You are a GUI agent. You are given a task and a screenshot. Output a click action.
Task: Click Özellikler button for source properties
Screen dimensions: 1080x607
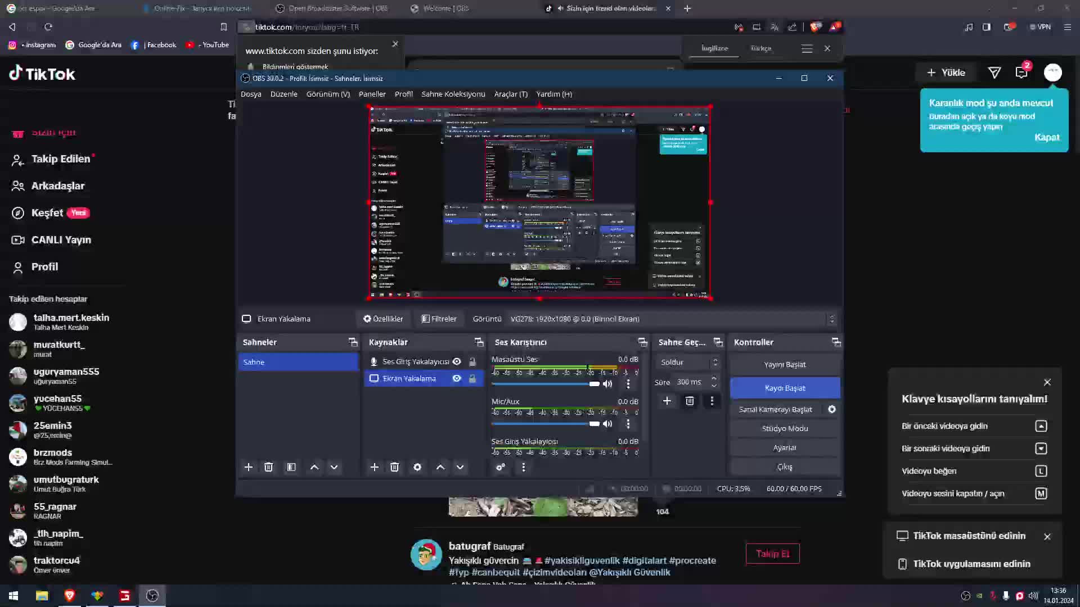[x=383, y=319]
